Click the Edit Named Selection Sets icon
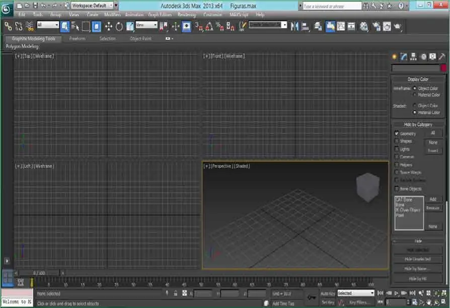Image resolution: width=450 pixels, height=308 pixels. 242,27
